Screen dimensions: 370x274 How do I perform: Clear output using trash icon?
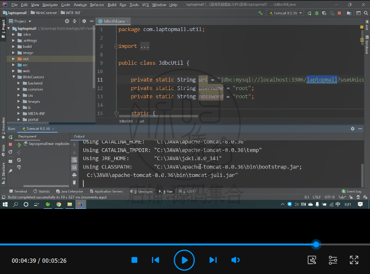point(74,183)
